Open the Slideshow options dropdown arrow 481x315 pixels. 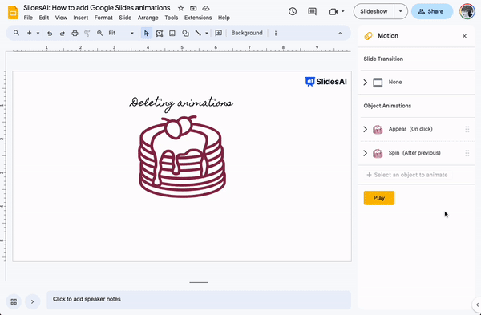click(x=400, y=12)
